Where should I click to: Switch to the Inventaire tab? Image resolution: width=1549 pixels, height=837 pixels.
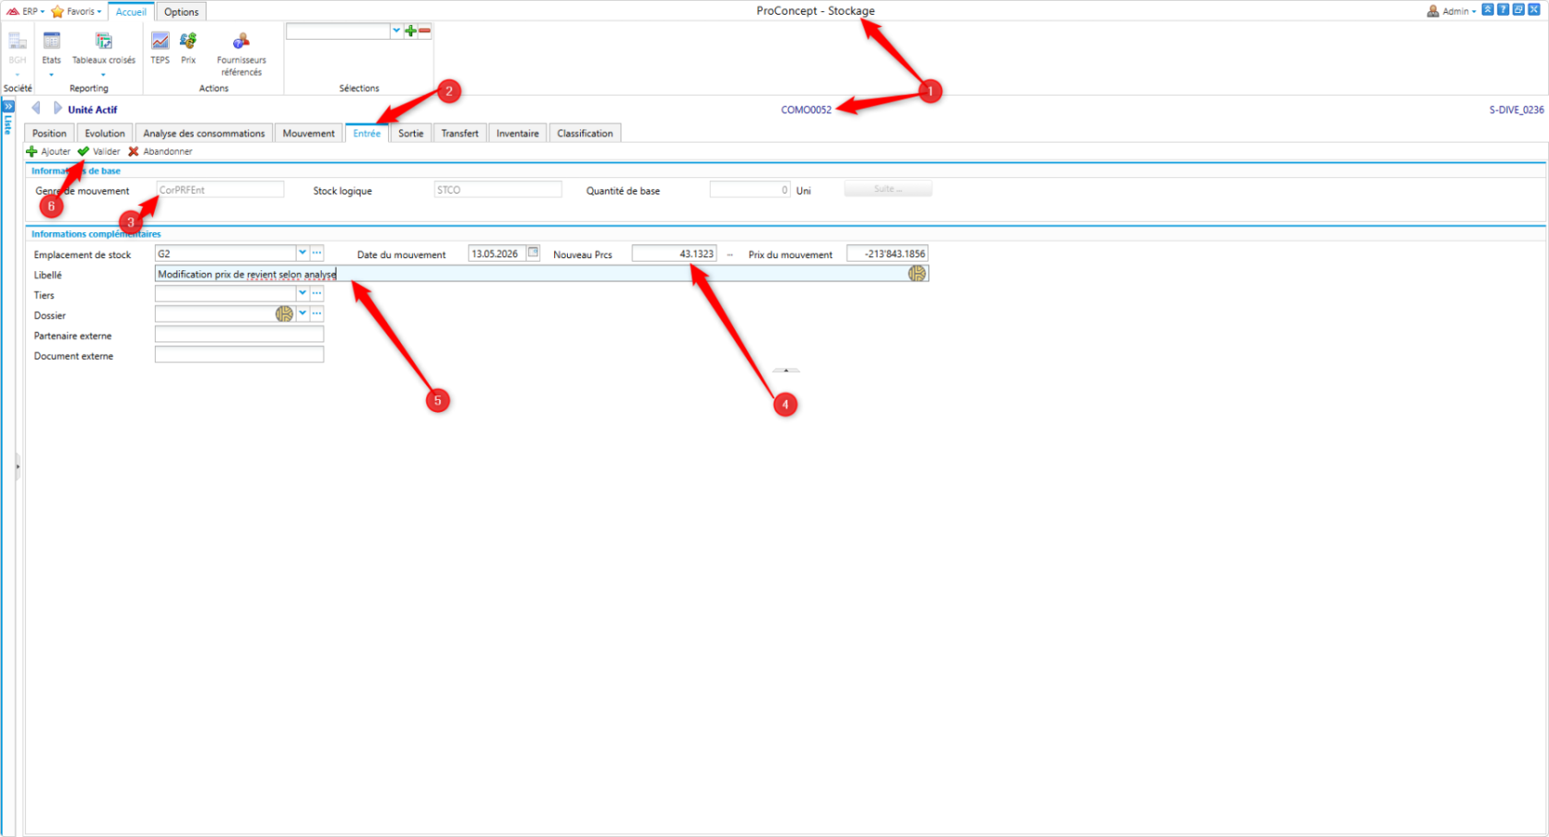coord(517,133)
